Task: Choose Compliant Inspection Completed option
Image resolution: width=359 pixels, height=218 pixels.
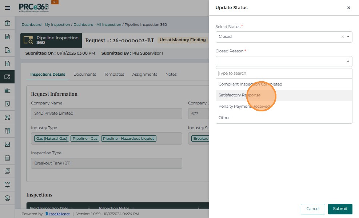Action: 250,84
